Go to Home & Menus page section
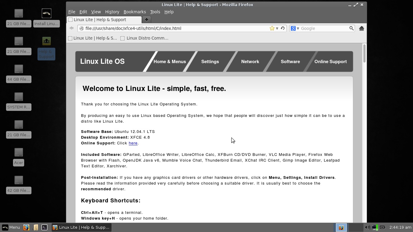 click(x=170, y=62)
